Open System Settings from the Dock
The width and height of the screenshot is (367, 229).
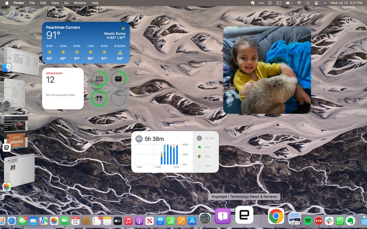pyautogui.click(x=205, y=219)
